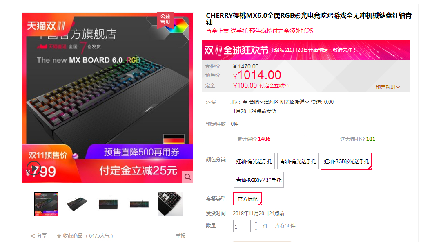Click the star icon to favorite this product

pos(59,236)
